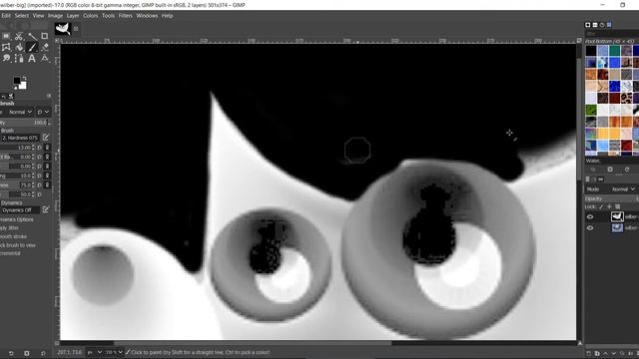
Task: Swap foreground and background colors arrow
Action: coord(24,78)
